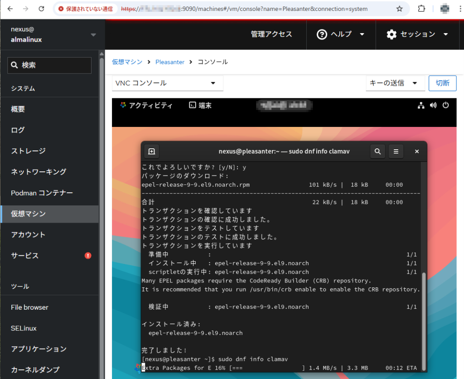This screenshot has height=379, width=464.
Task: Click the GNOME volume speaker icon
Action: tap(433, 105)
